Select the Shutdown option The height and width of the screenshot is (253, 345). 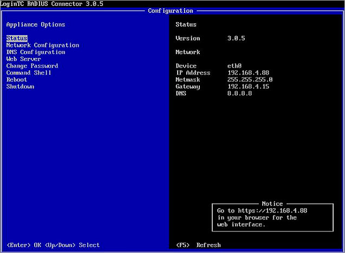(x=20, y=86)
